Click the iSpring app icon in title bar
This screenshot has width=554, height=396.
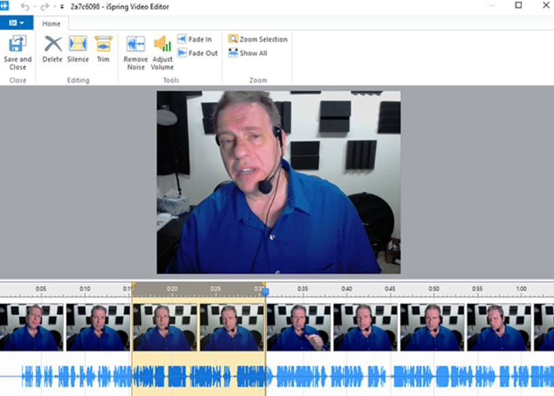(4, 5)
